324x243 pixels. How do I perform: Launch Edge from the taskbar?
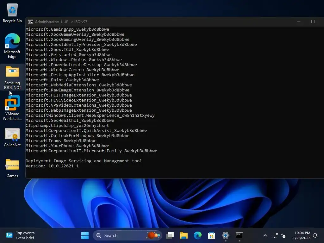pos(197,235)
